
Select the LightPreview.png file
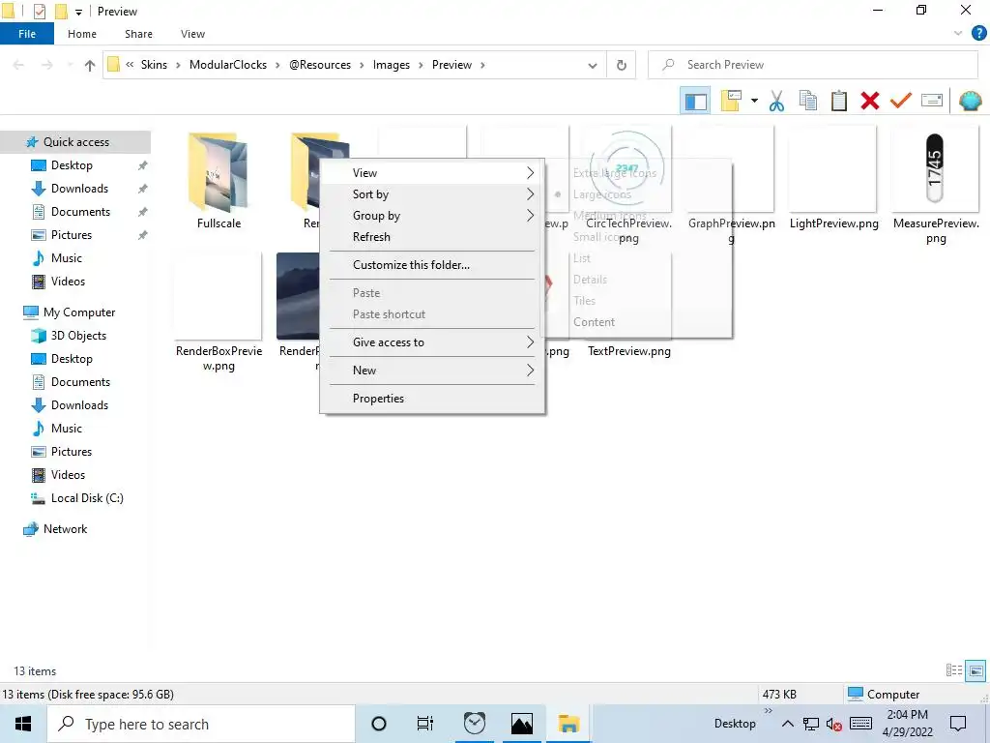coord(833,180)
